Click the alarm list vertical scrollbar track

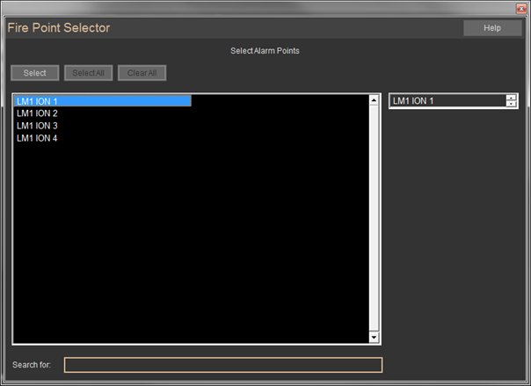[x=374, y=220]
